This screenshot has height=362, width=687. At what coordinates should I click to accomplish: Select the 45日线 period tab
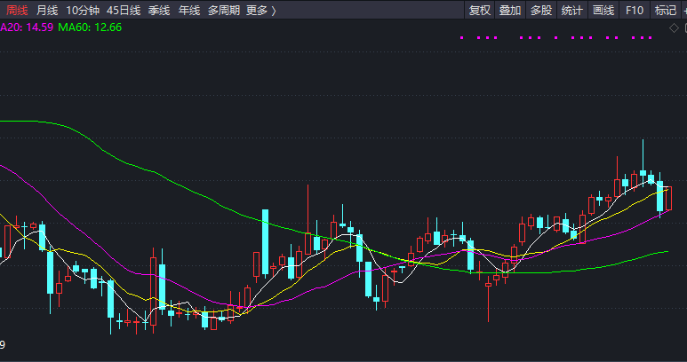[124, 10]
